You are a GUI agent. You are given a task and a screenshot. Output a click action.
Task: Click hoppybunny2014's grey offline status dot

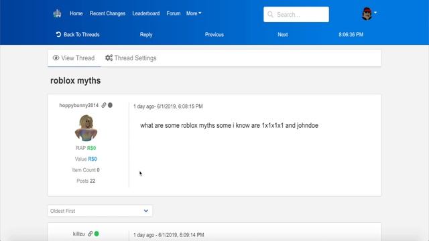(110, 105)
